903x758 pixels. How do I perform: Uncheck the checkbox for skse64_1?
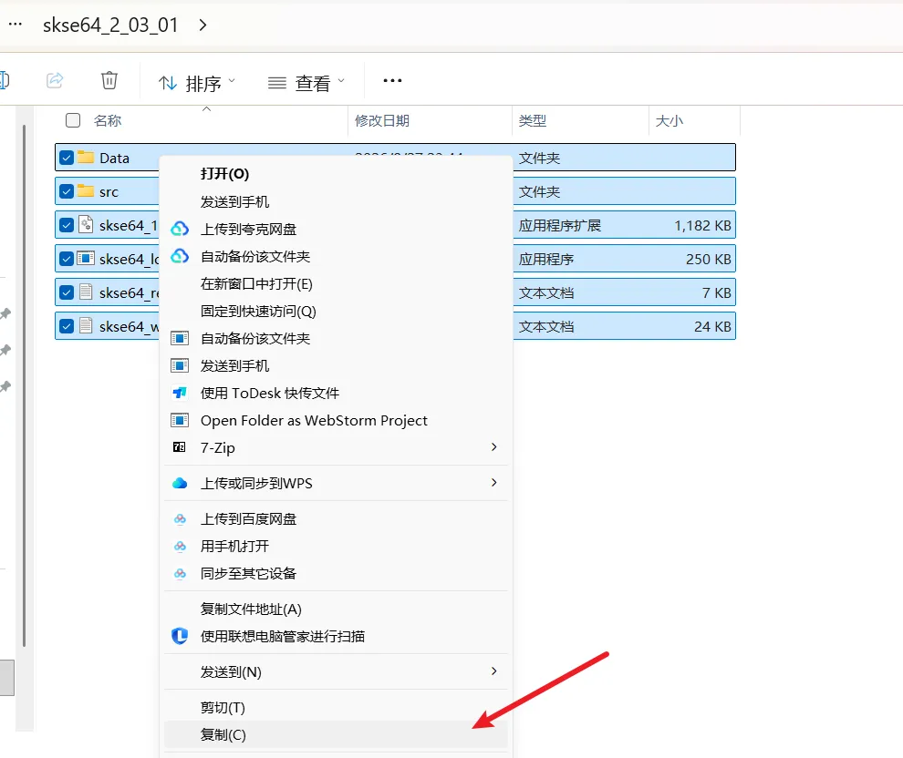point(67,225)
